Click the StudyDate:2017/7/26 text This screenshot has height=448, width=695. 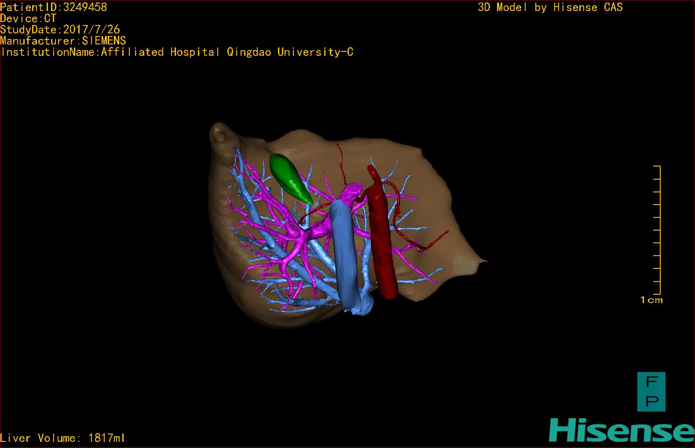click(60, 29)
